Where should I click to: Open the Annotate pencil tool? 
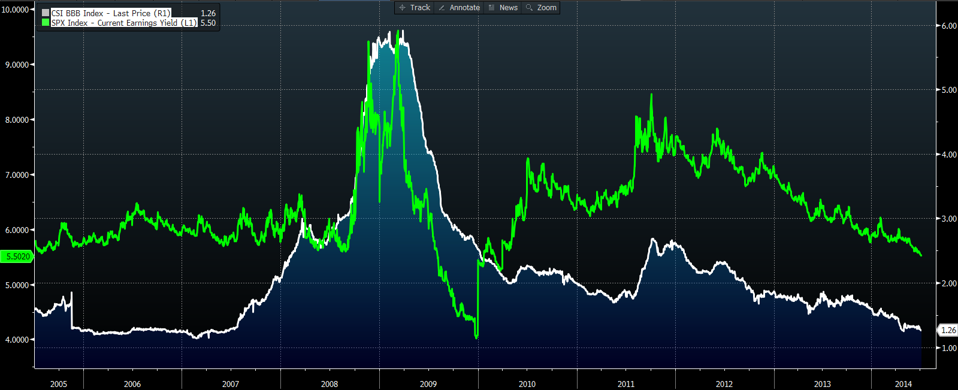coord(459,8)
